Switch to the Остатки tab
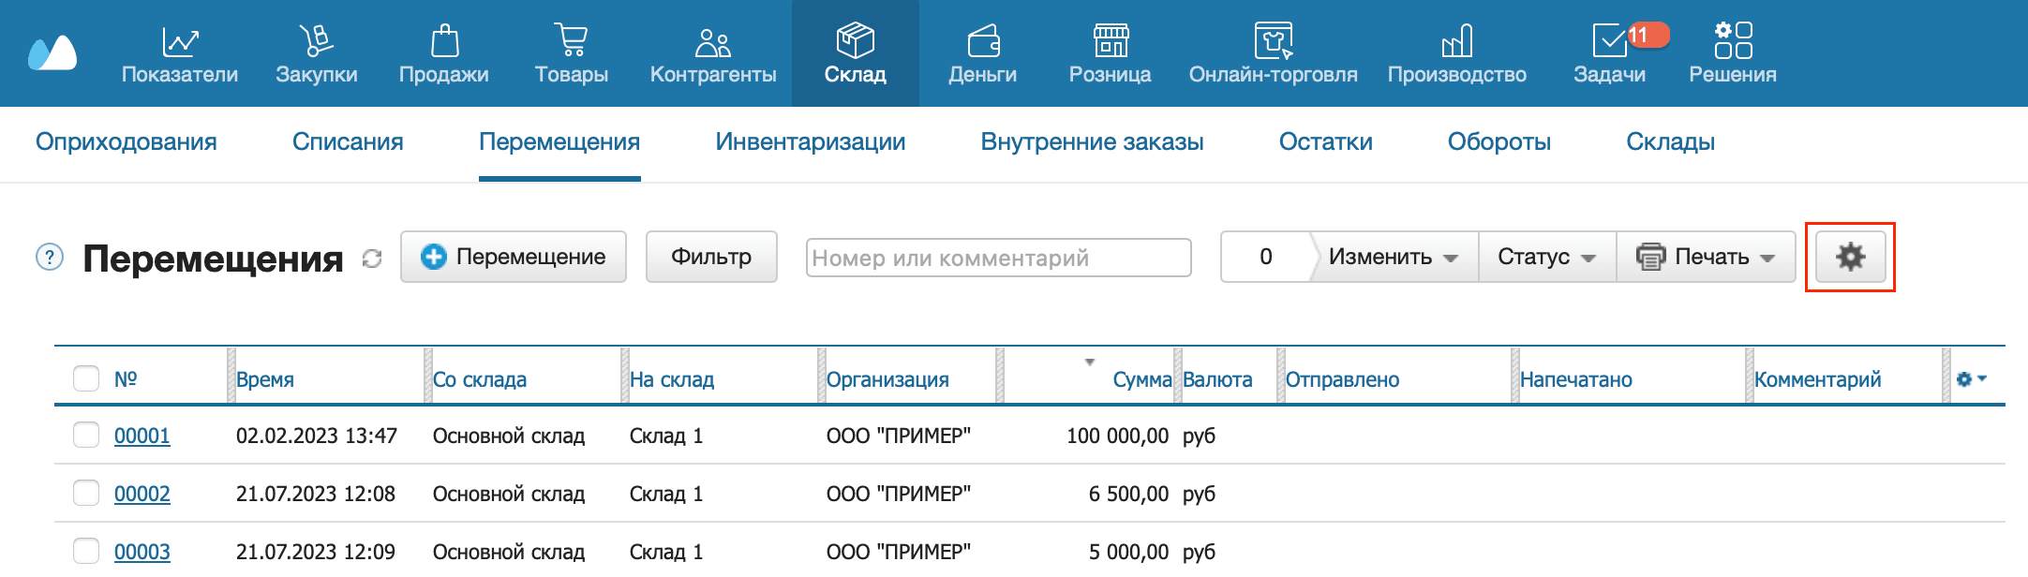The height and width of the screenshot is (577, 2028). click(x=1326, y=141)
